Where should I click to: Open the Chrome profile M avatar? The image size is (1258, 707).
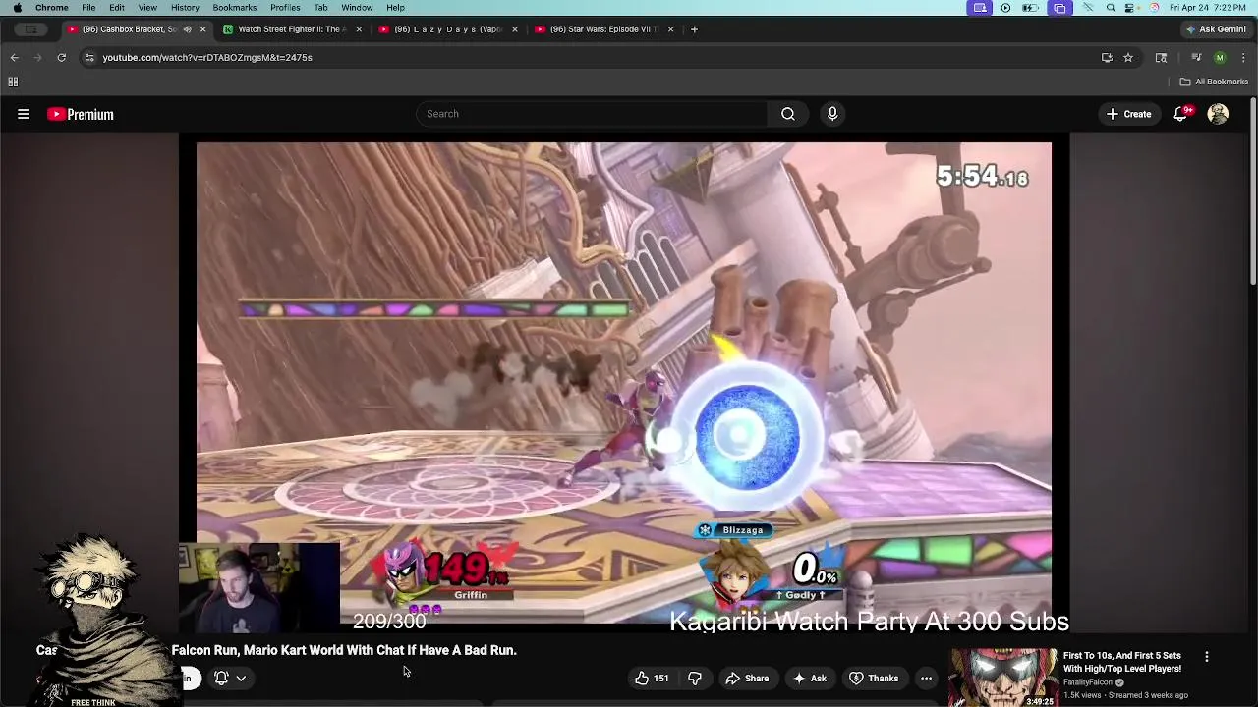point(1220,57)
